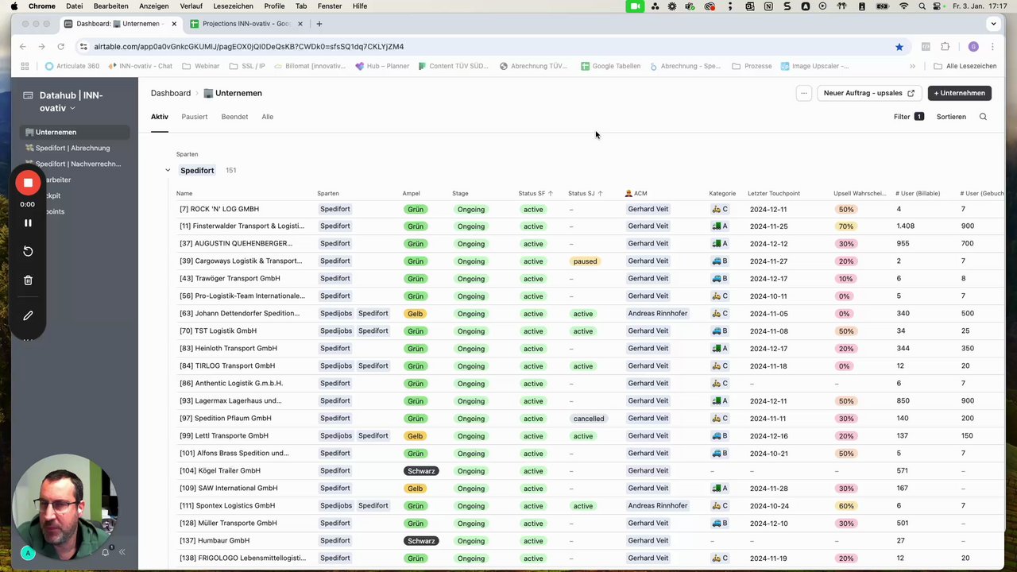
Task: Click the + Unternehmen button
Action: click(959, 93)
